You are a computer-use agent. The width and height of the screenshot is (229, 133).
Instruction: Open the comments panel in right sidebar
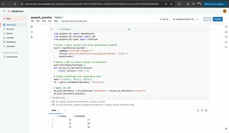click(x=226, y=27)
